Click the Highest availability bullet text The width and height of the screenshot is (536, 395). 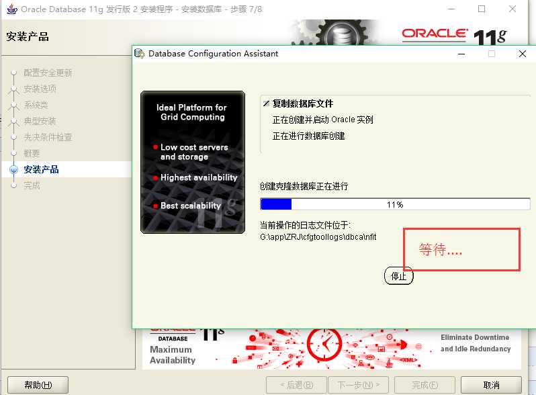(x=199, y=177)
